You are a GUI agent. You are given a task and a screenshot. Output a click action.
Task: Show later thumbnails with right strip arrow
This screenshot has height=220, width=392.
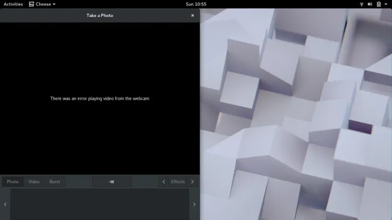point(194,204)
